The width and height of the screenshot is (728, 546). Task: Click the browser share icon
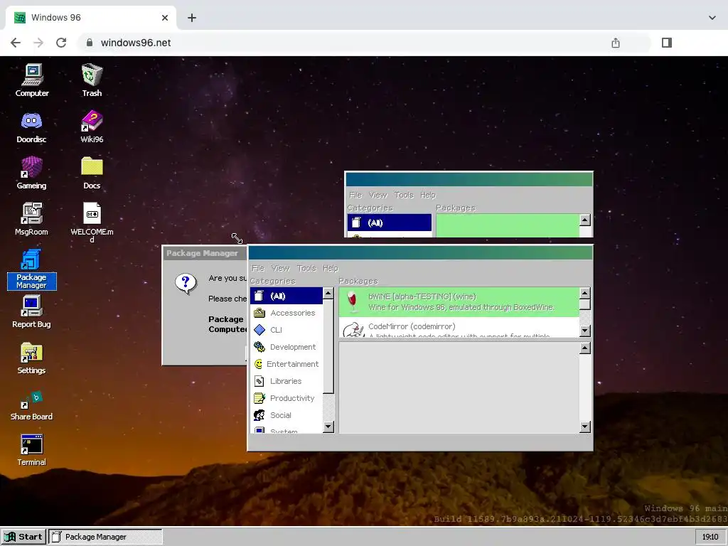tap(616, 43)
